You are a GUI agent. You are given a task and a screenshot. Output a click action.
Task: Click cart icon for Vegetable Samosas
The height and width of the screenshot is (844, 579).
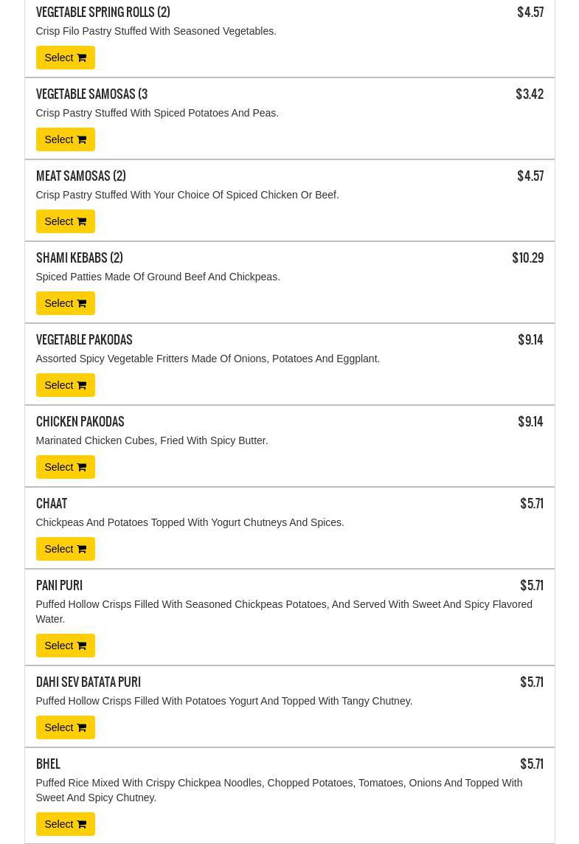(82, 139)
